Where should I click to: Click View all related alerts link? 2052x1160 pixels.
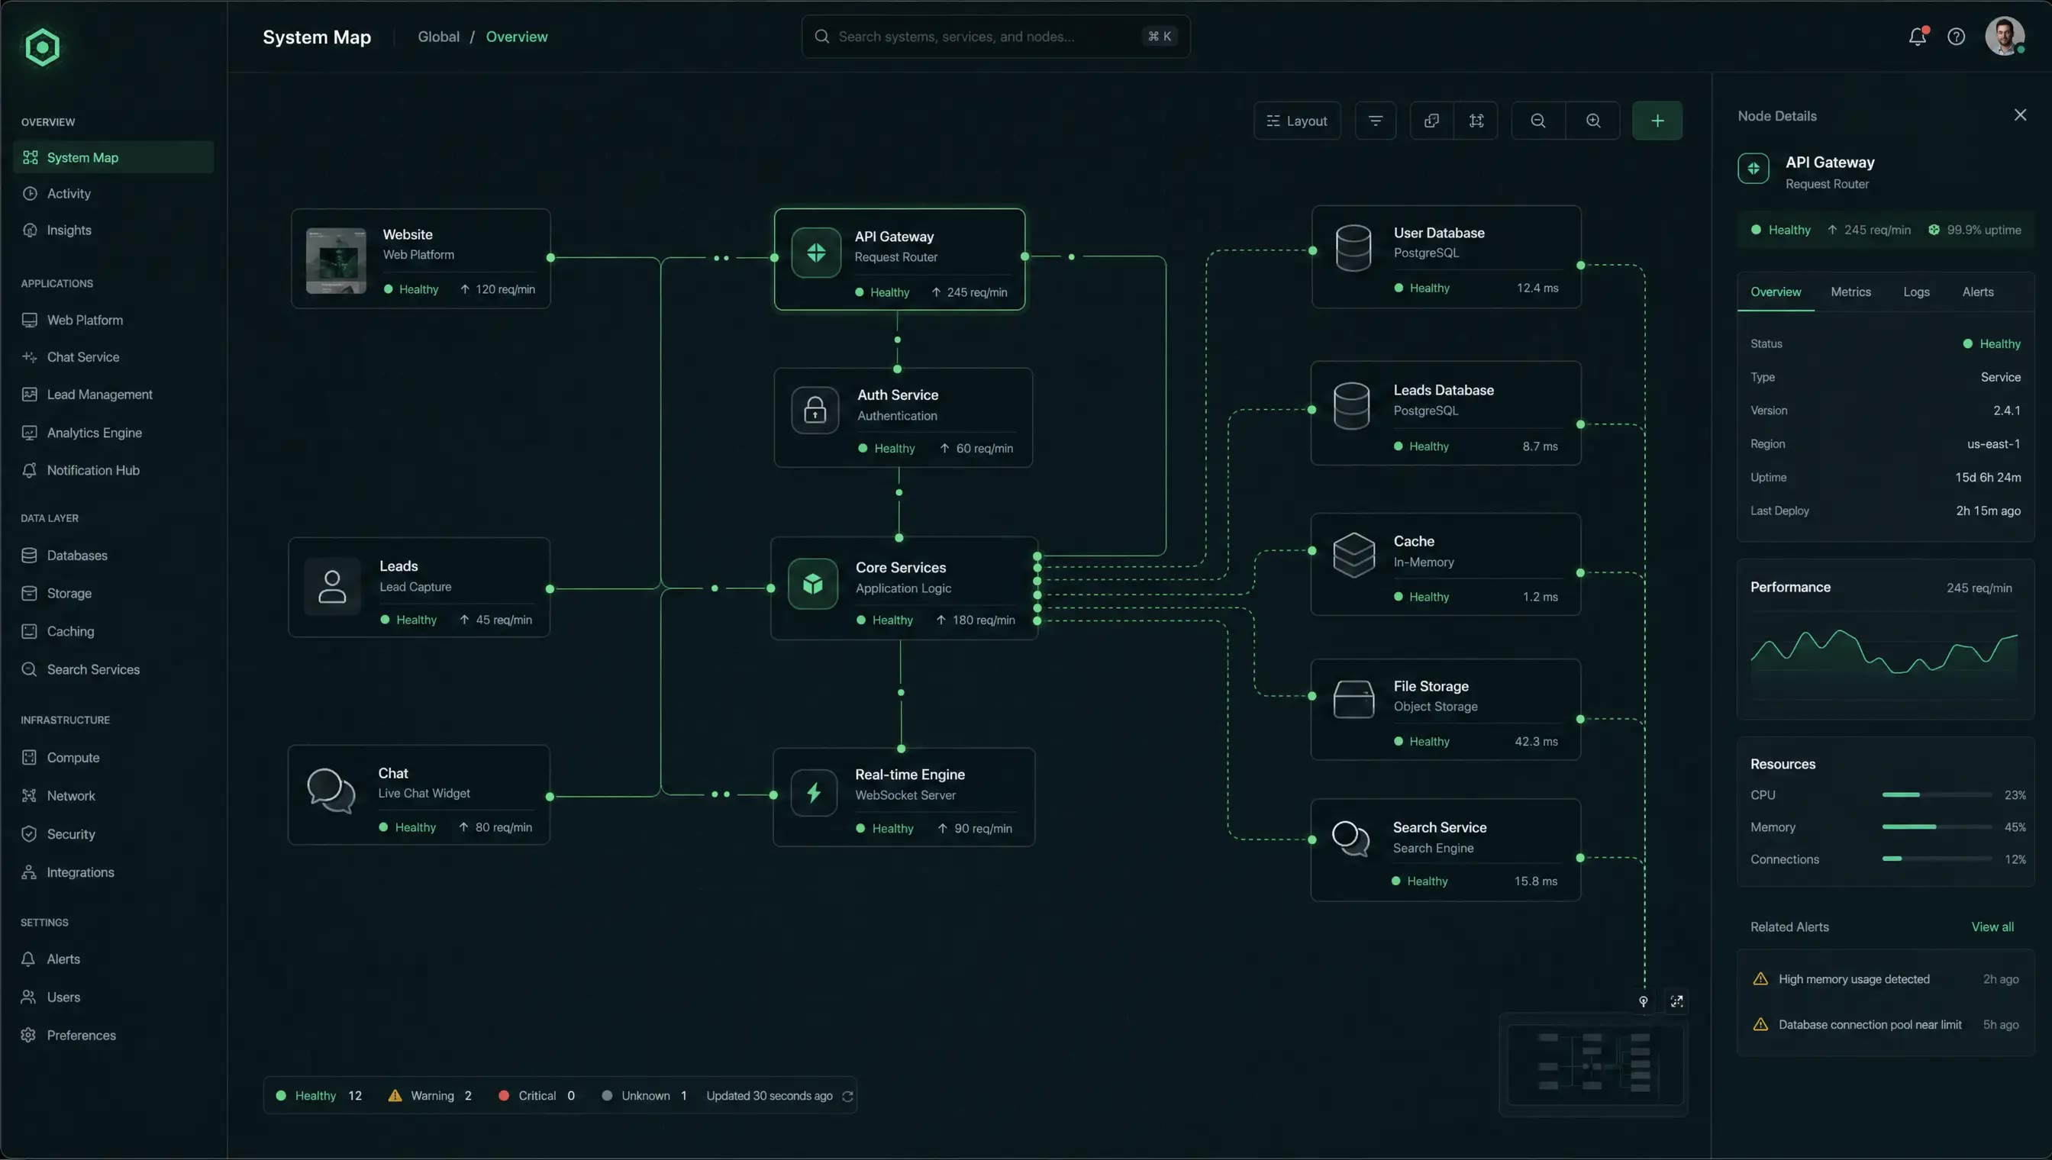pyautogui.click(x=1992, y=927)
